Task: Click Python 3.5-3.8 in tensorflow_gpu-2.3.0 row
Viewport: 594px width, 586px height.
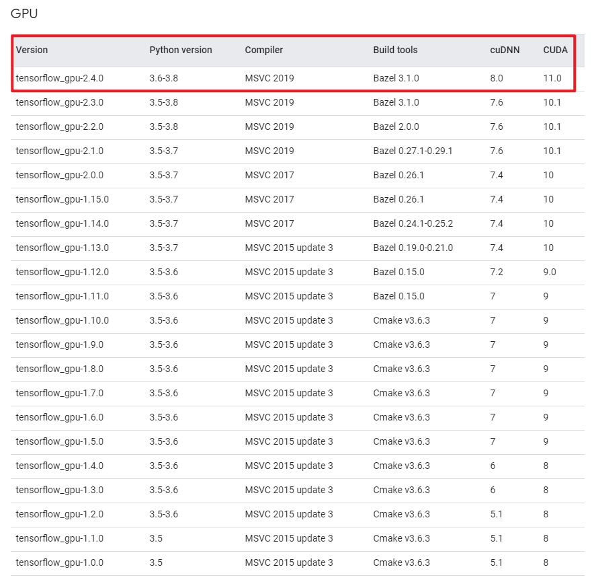Action: [164, 102]
